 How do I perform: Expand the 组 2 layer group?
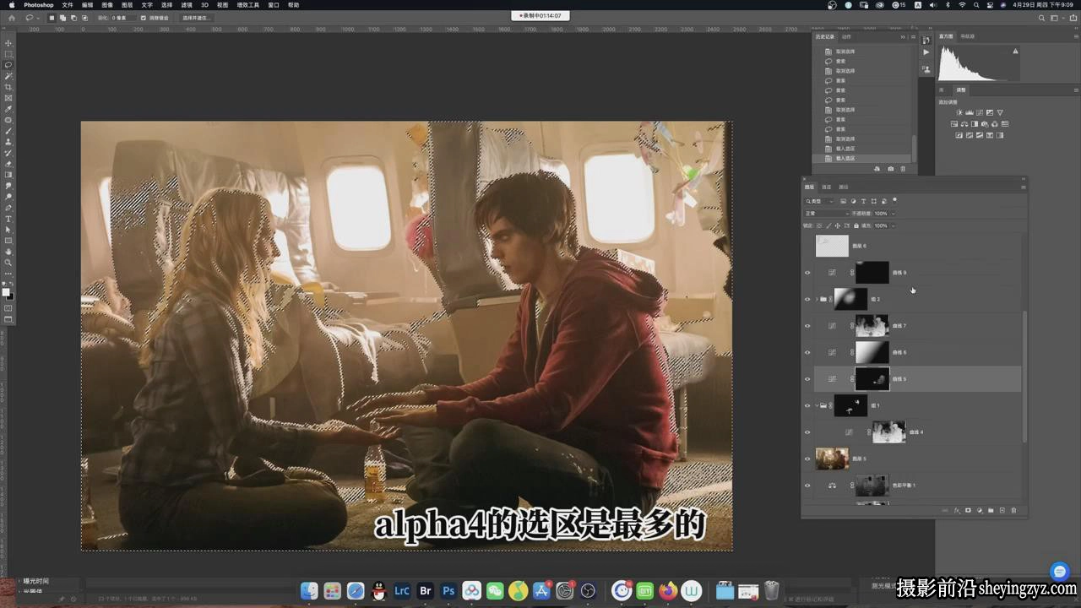point(816,299)
